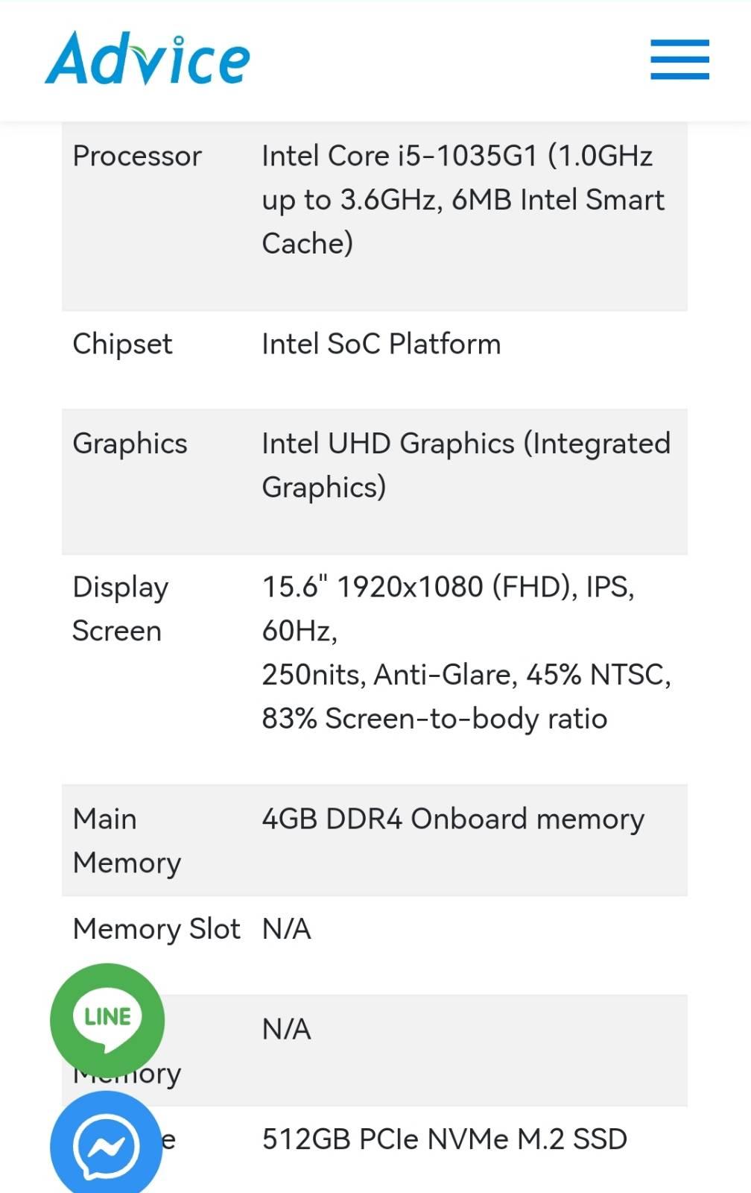Click the Graphics row label
751x1193 pixels.
pyautogui.click(x=130, y=444)
